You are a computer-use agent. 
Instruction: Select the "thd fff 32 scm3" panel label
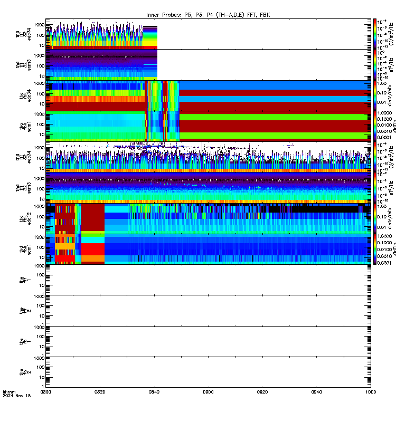tap(23, 188)
